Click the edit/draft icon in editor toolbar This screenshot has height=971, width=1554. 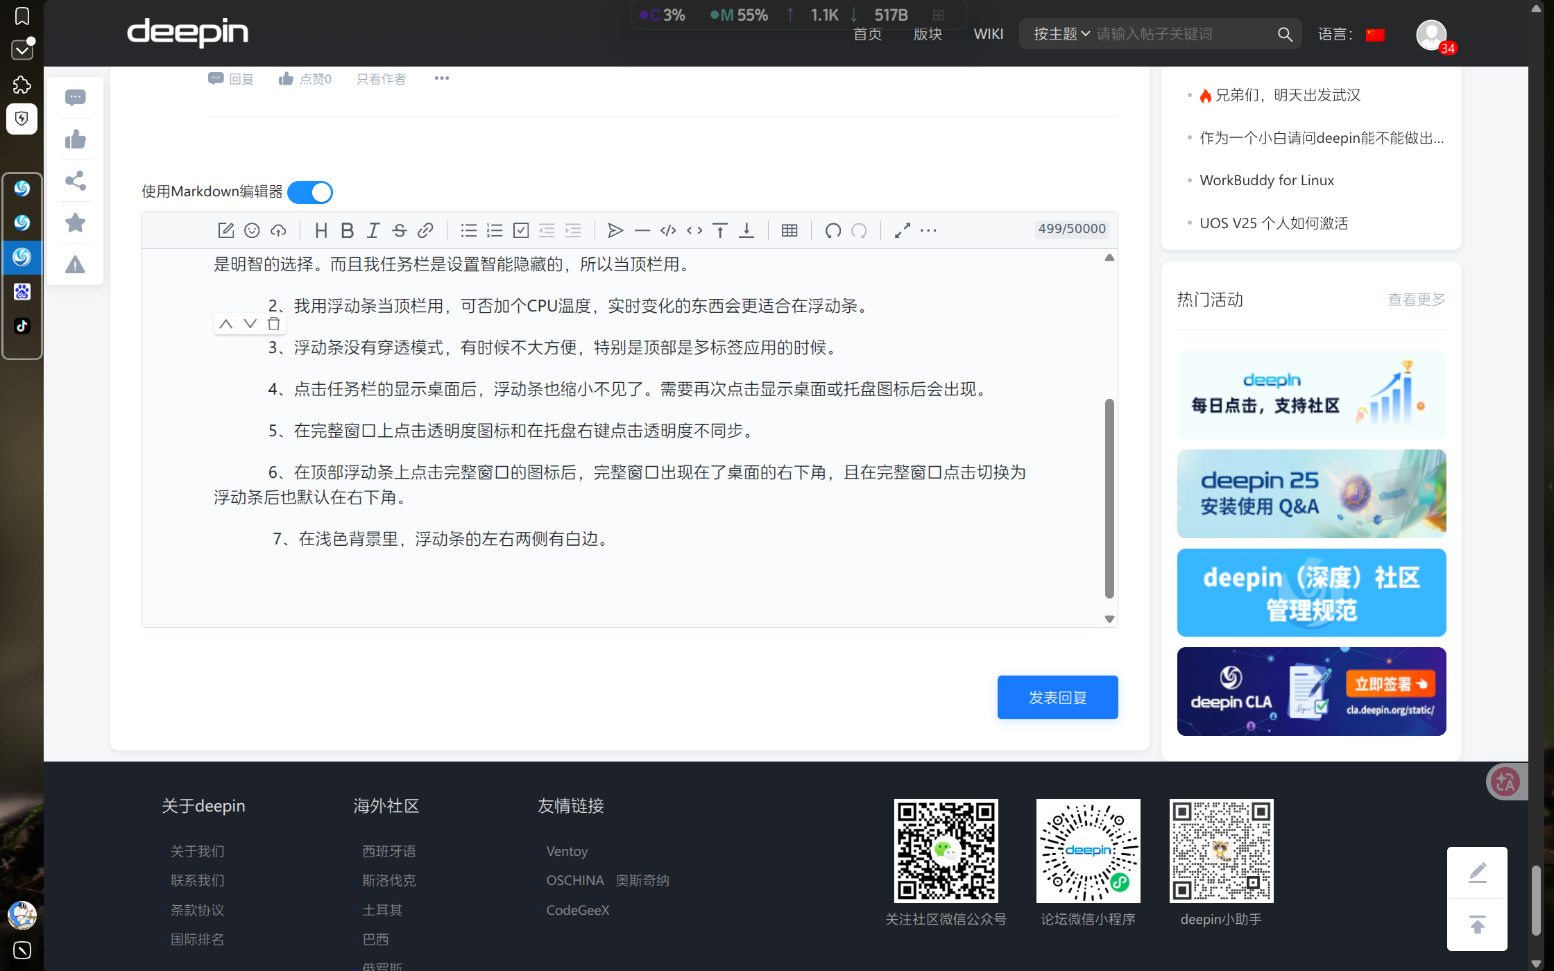coord(225,230)
